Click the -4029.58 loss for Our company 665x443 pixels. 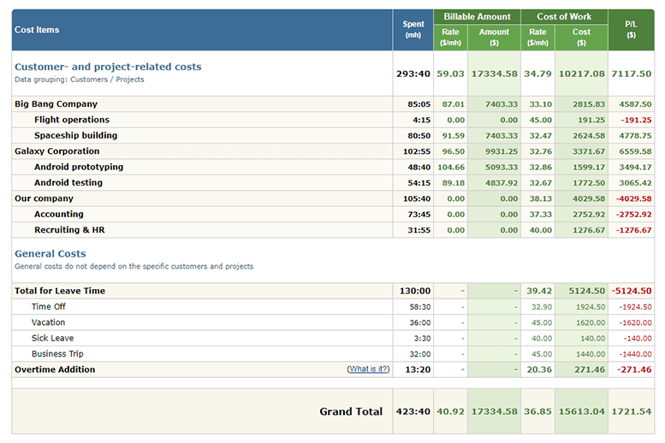[x=633, y=198]
